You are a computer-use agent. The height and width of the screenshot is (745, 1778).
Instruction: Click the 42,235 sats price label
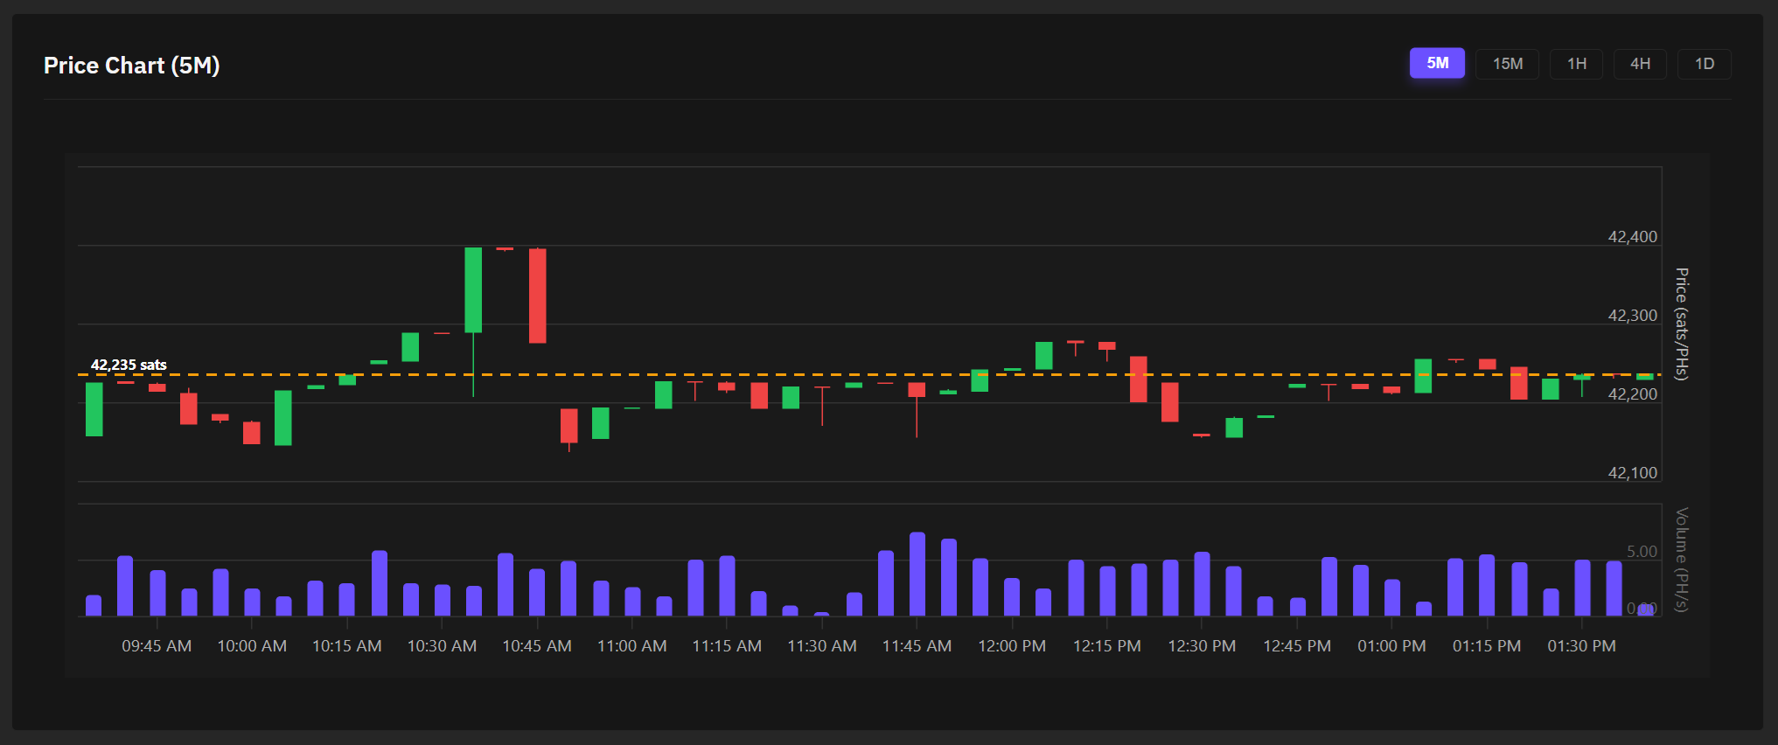[x=129, y=365]
